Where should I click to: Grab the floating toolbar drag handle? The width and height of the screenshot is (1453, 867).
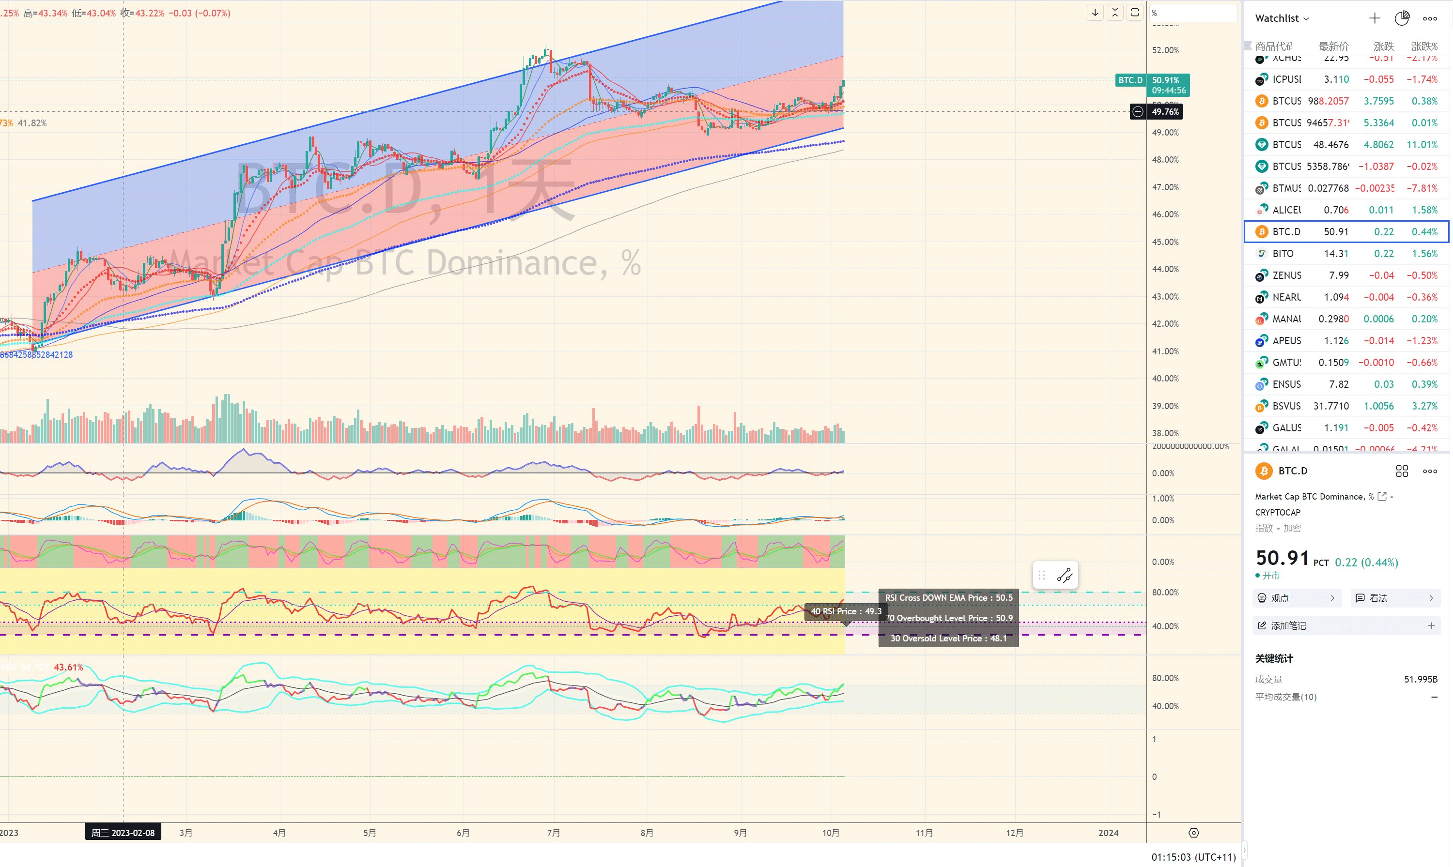coord(1041,576)
